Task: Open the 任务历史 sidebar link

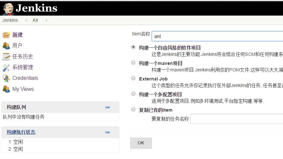Action: (22, 56)
